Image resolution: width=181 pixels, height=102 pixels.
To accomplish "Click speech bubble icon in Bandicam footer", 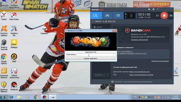I will pyautogui.click(x=112, y=82).
